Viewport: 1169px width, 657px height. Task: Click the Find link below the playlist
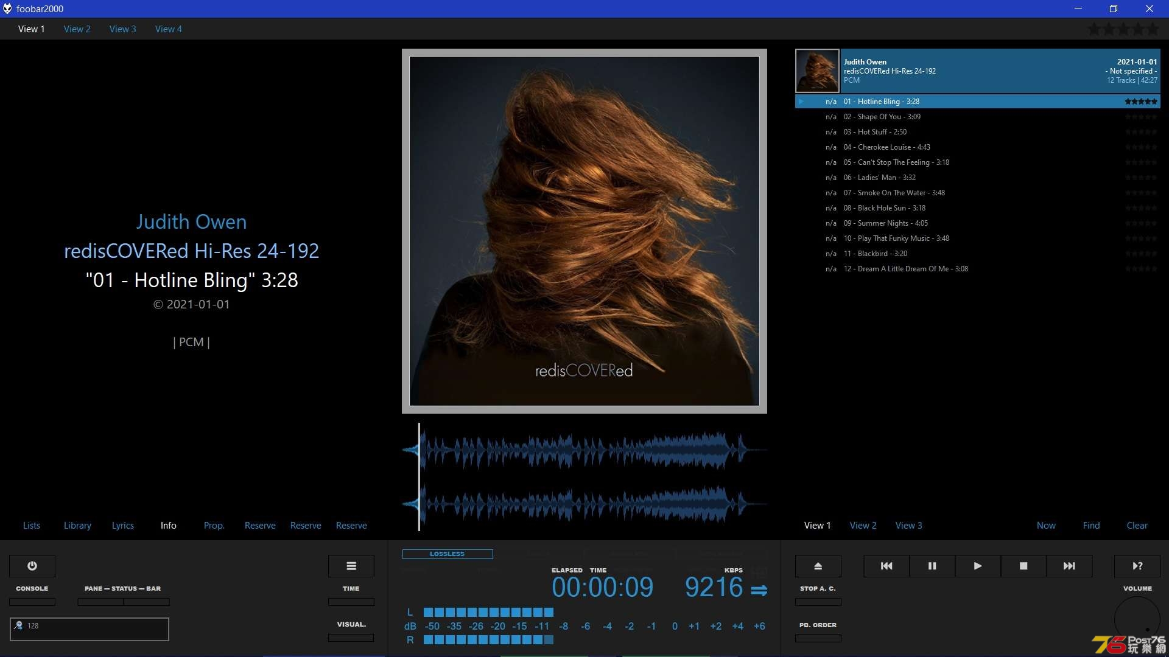coord(1092,525)
